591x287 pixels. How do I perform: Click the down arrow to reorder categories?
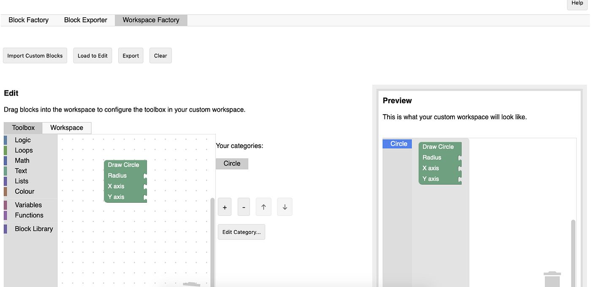click(x=285, y=207)
